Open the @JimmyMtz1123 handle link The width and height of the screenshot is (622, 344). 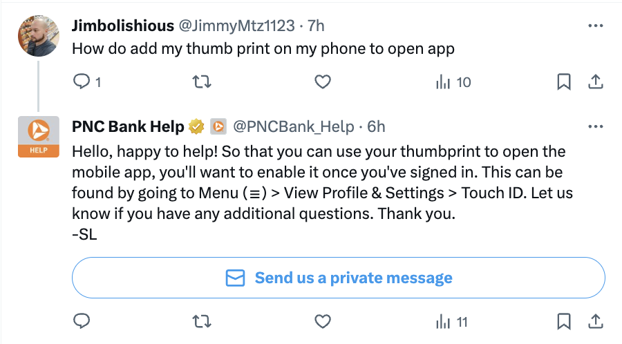(x=237, y=26)
